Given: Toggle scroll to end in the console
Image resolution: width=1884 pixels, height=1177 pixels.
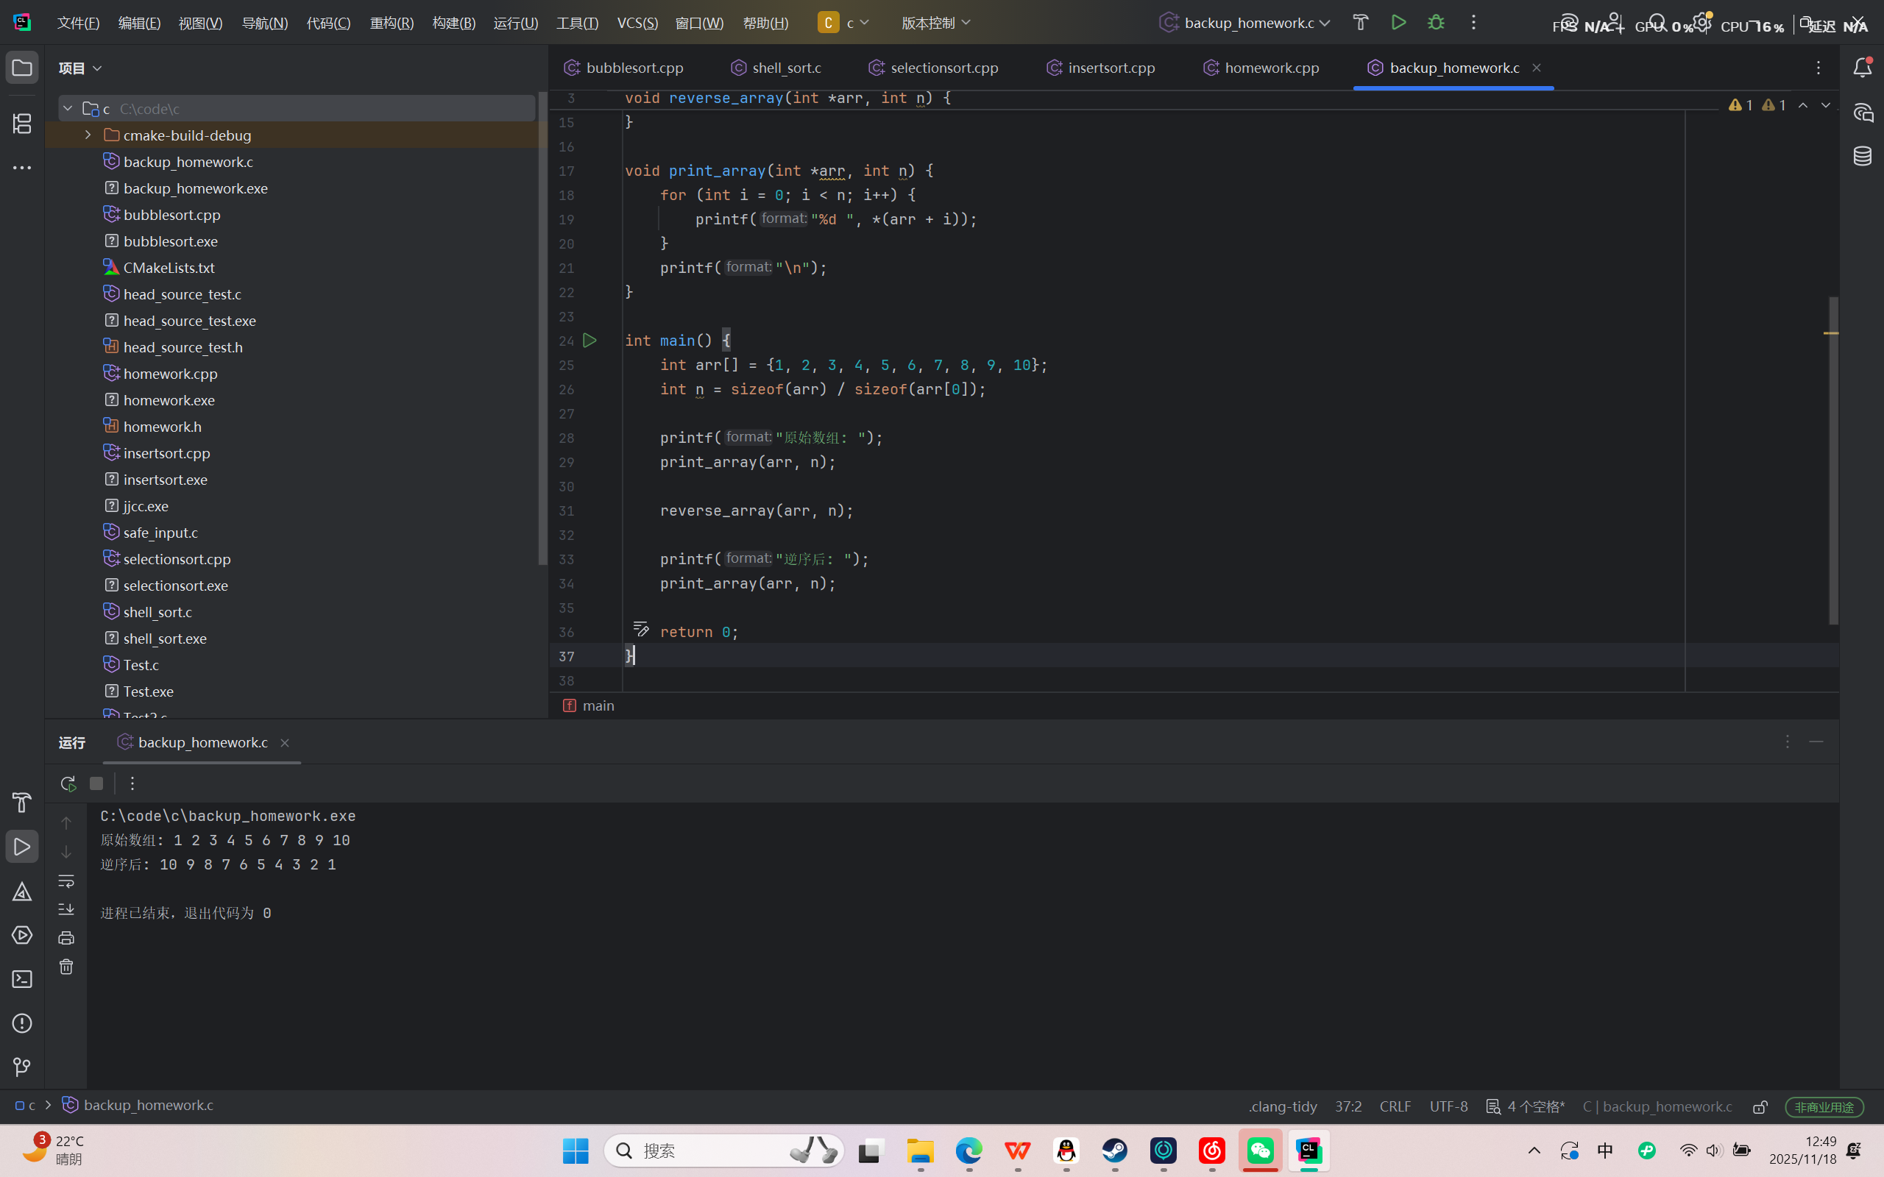Looking at the screenshot, I should coord(66,909).
